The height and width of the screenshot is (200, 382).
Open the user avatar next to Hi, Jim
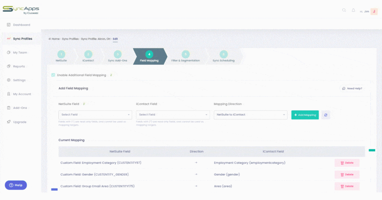coord(374,11)
